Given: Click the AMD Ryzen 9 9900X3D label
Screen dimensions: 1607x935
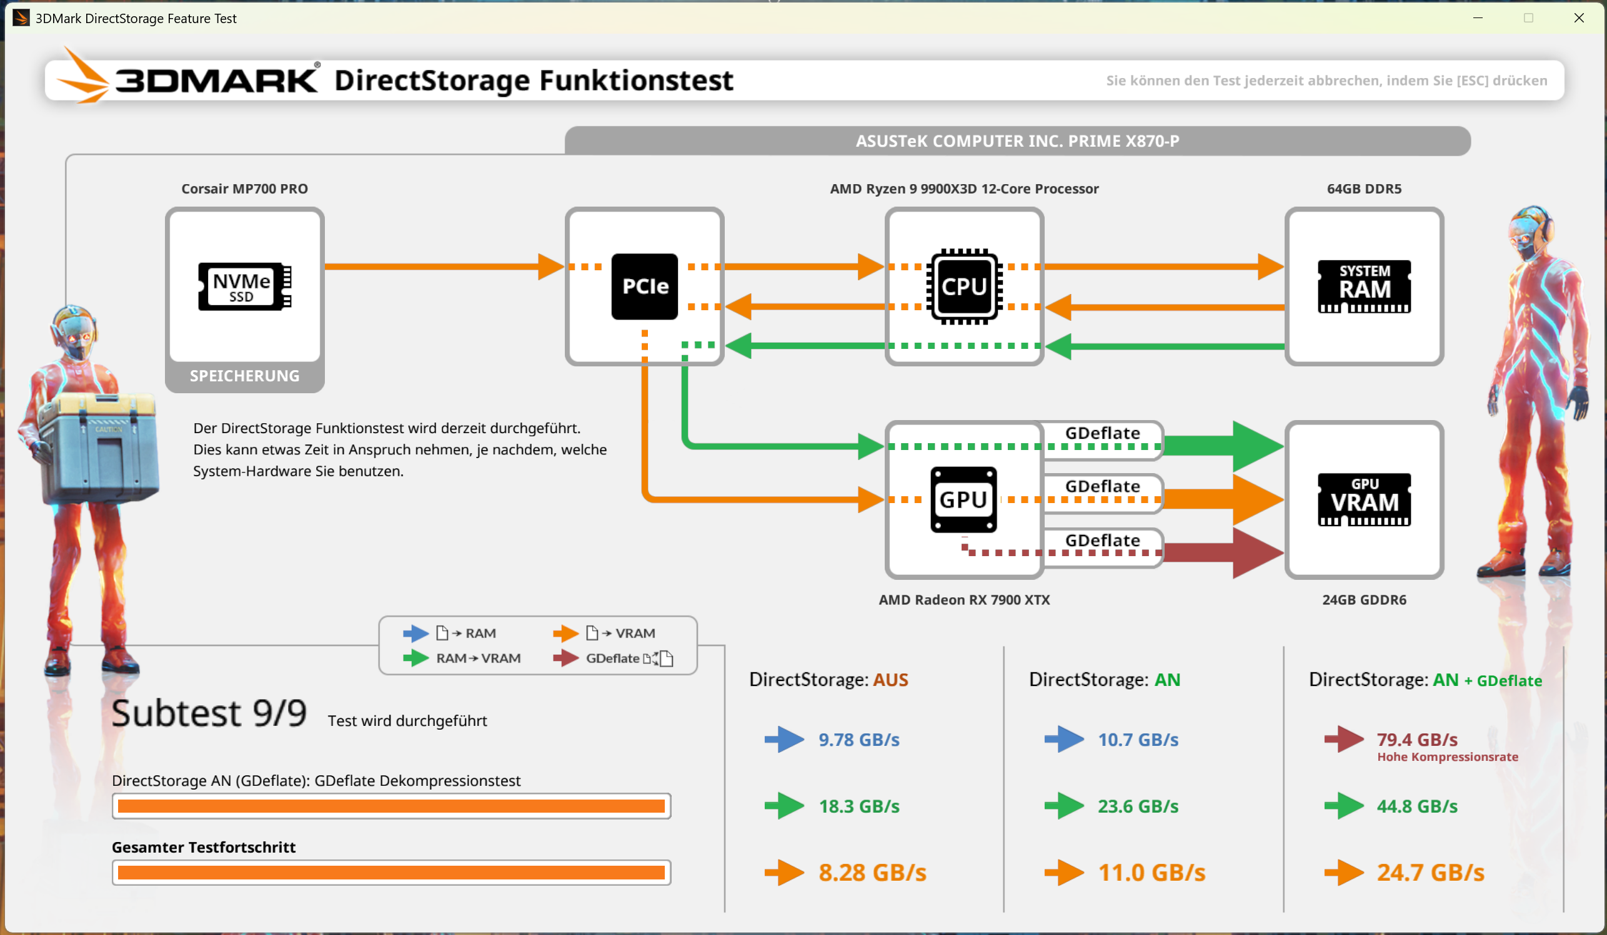Looking at the screenshot, I should (964, 188).
